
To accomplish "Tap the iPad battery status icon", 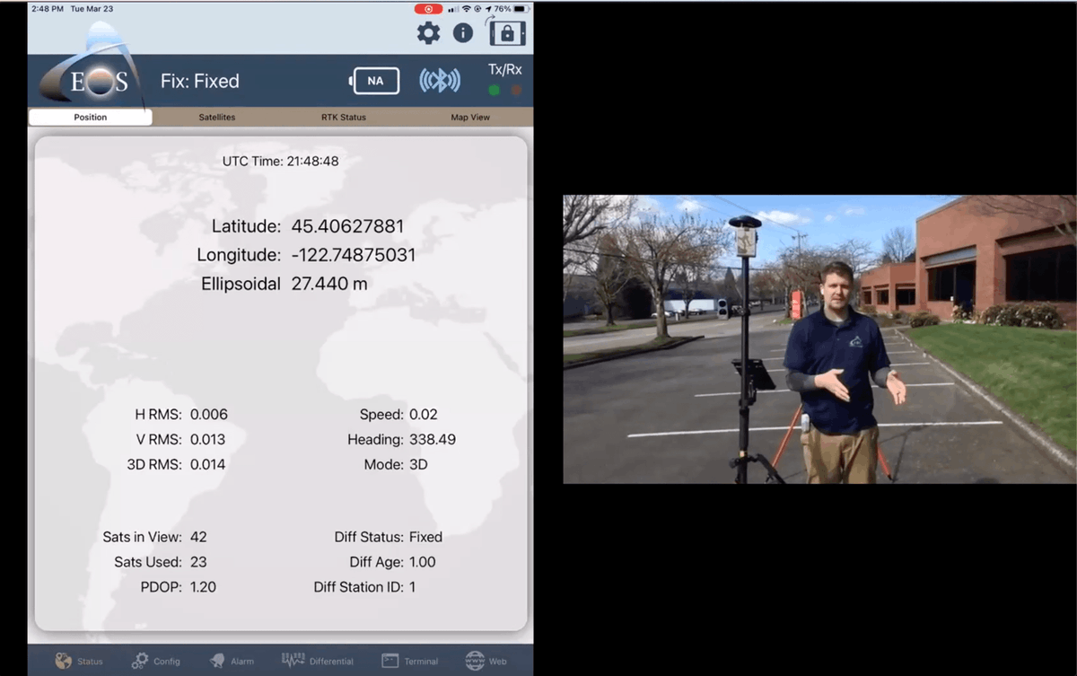I will pyautogui.click(x=521, y=9).
